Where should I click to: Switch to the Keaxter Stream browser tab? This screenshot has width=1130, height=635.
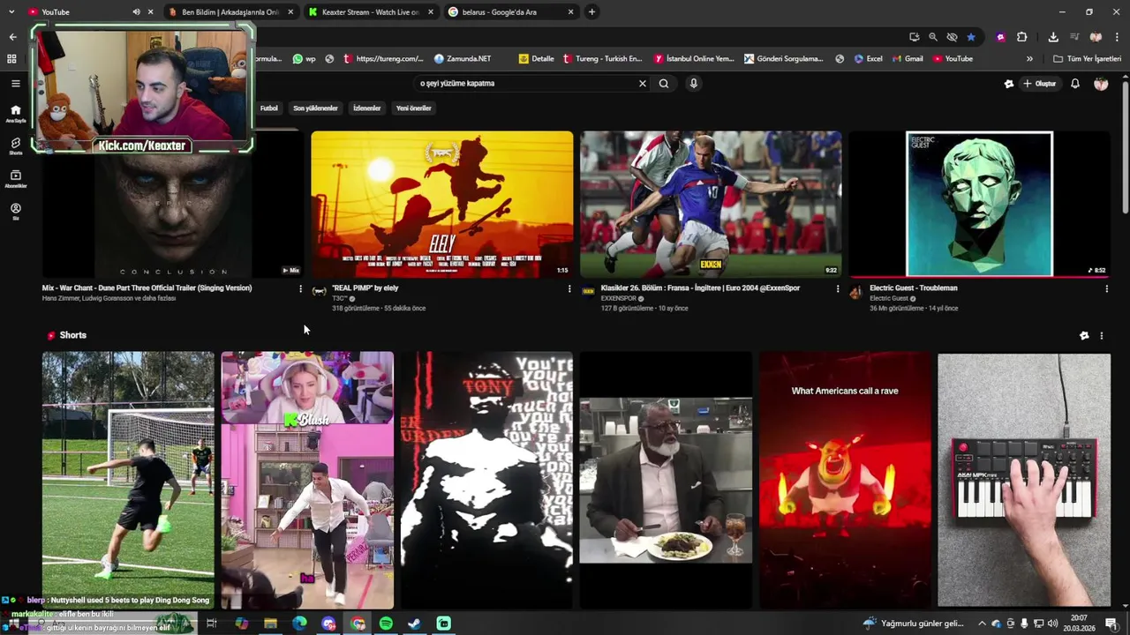coord(371,12)
